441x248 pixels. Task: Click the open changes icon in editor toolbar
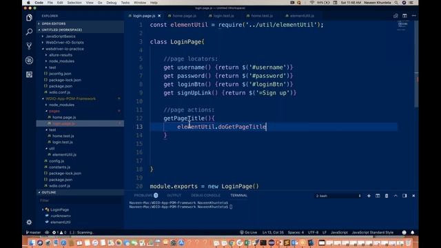point(396,16)
